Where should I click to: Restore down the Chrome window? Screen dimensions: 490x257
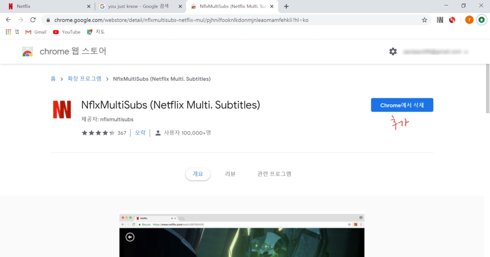464,6
